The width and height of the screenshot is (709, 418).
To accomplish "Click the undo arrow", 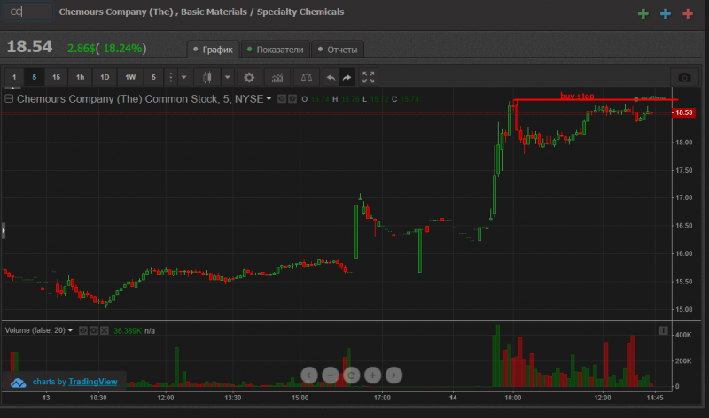I will pos(331,77).
